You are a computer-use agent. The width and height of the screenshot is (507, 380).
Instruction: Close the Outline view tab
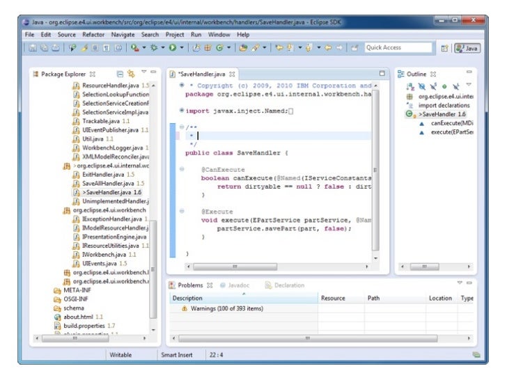[433, 74]
